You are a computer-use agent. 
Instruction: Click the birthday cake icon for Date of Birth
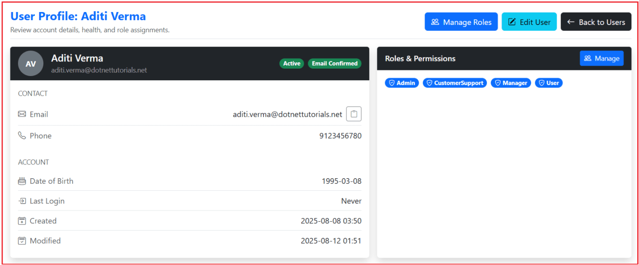22,180
